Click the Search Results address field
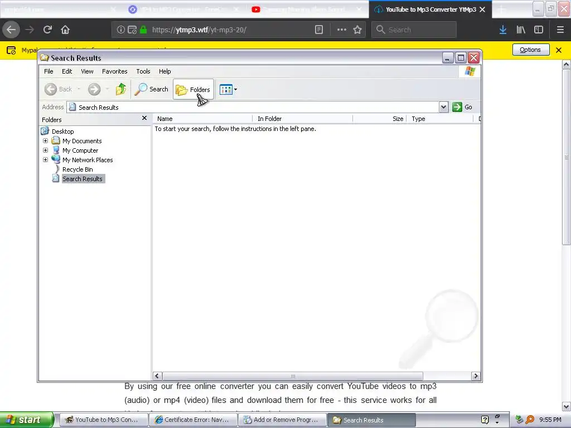This screenshot has height=428, width=571. [253, 107]
